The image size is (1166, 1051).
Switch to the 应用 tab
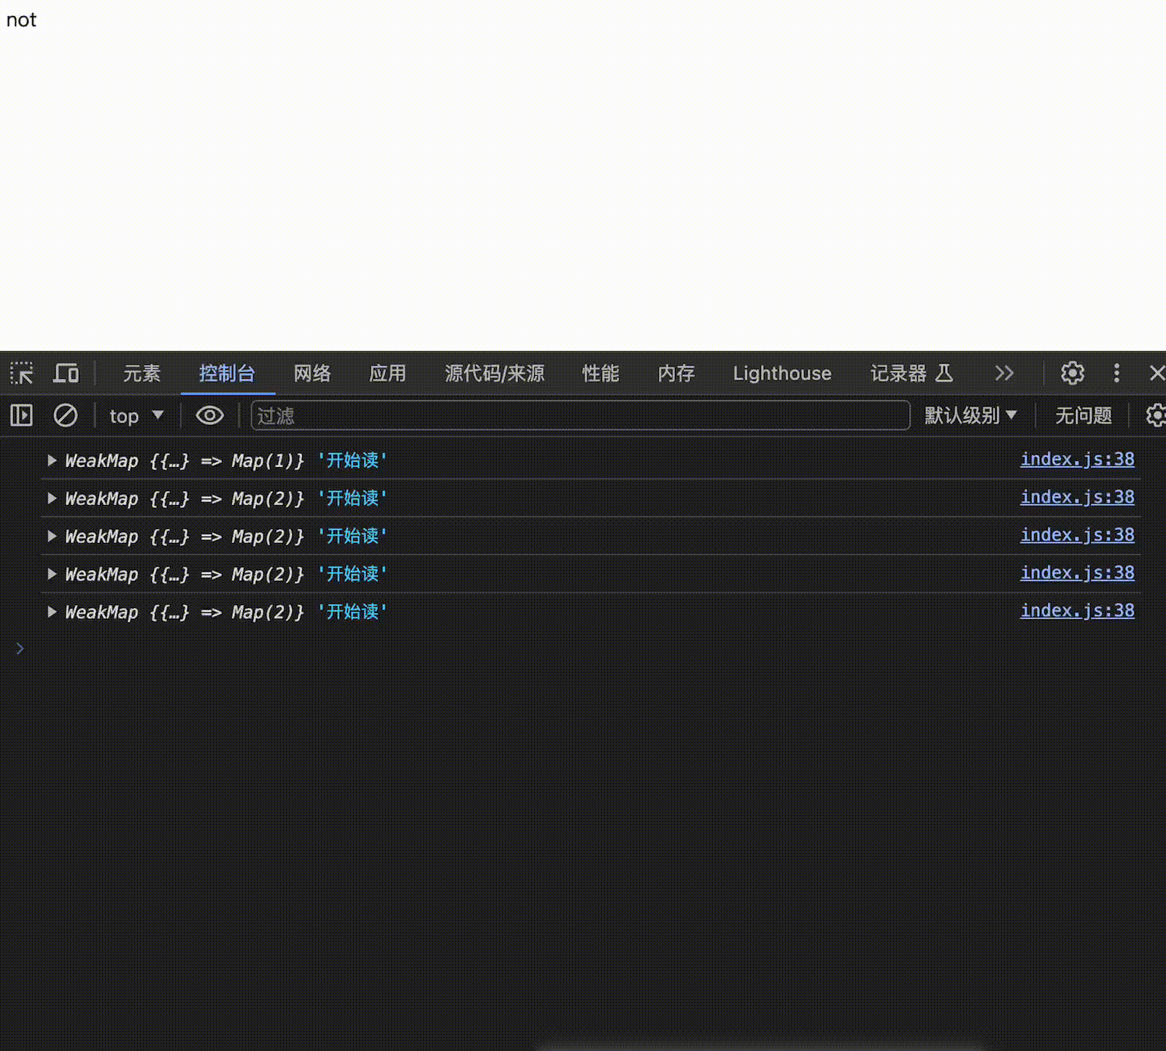coord(387,374)
